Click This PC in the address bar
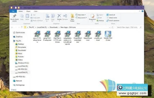 coord(32,27)
